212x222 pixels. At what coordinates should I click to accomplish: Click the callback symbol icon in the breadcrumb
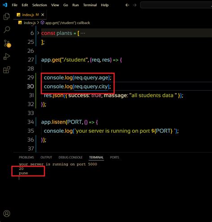(x=42, y=23)
